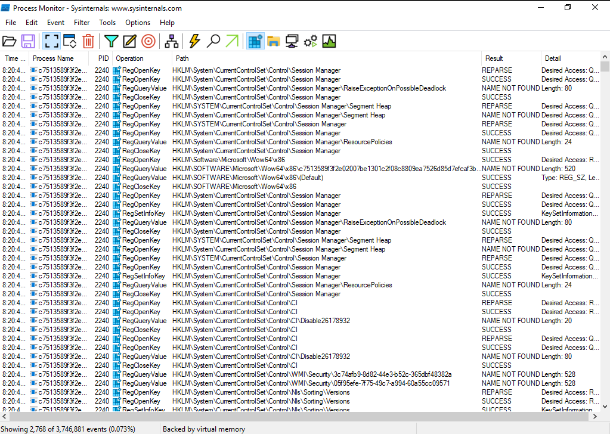Click the Operation column header
This screenshot has height=434, width=610.
[x=143, y=58]
